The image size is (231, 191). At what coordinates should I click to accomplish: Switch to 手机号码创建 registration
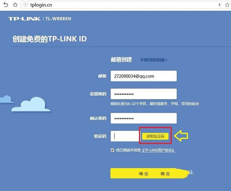(x=153, y=60)
